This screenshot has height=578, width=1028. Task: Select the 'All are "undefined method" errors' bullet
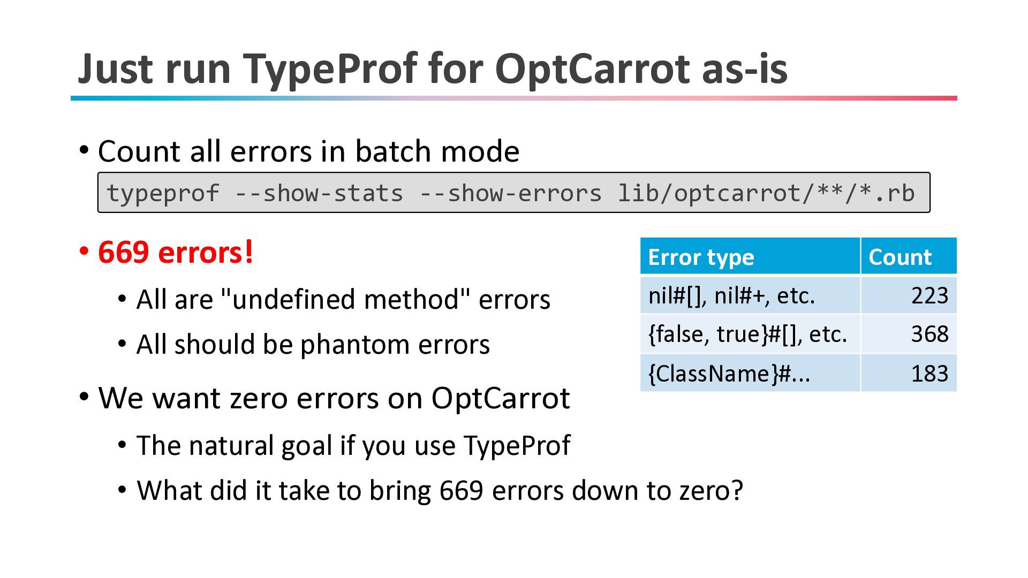click(343, 299)
